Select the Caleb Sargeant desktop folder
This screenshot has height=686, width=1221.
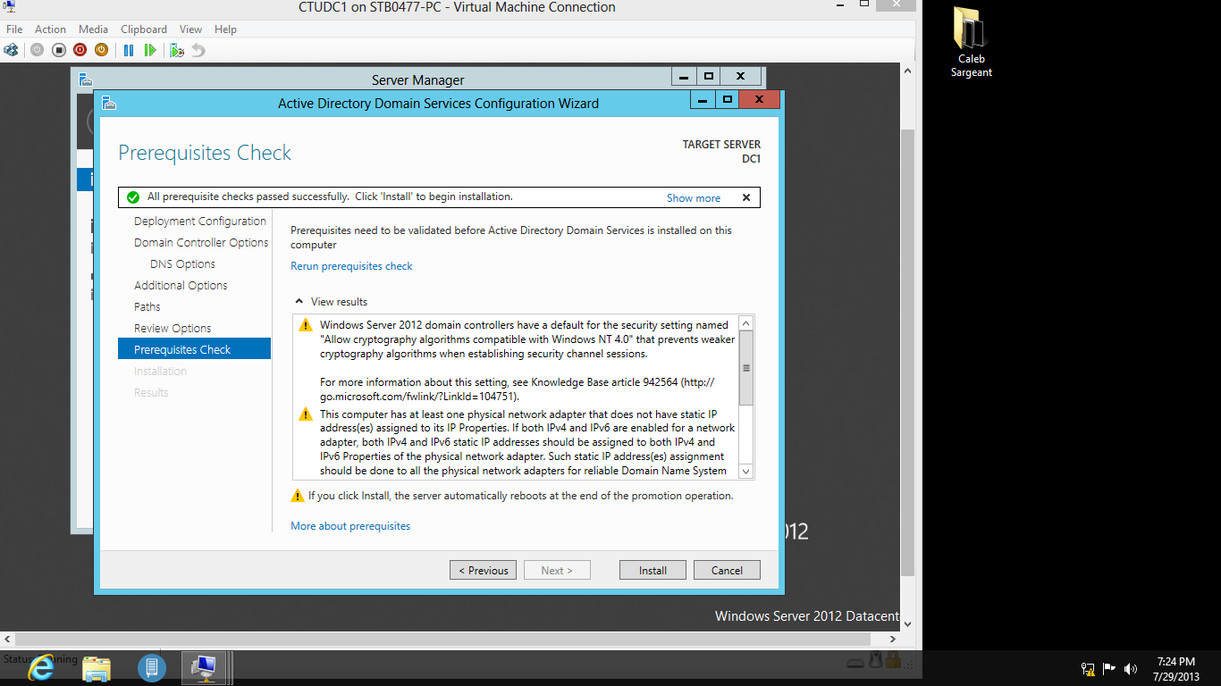tap(971, 43)
